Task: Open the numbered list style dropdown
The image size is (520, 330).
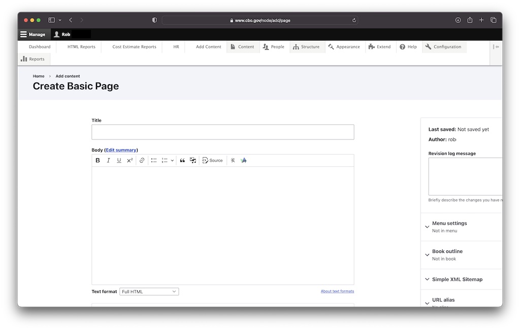Action: [x=172, y=160]
